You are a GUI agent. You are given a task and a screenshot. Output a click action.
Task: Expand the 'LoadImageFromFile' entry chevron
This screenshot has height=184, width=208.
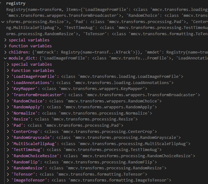(x=8, y=76)
